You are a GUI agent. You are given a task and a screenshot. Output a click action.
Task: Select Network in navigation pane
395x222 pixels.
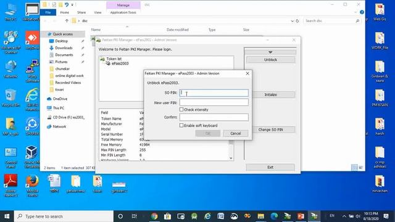pos(59,126)
